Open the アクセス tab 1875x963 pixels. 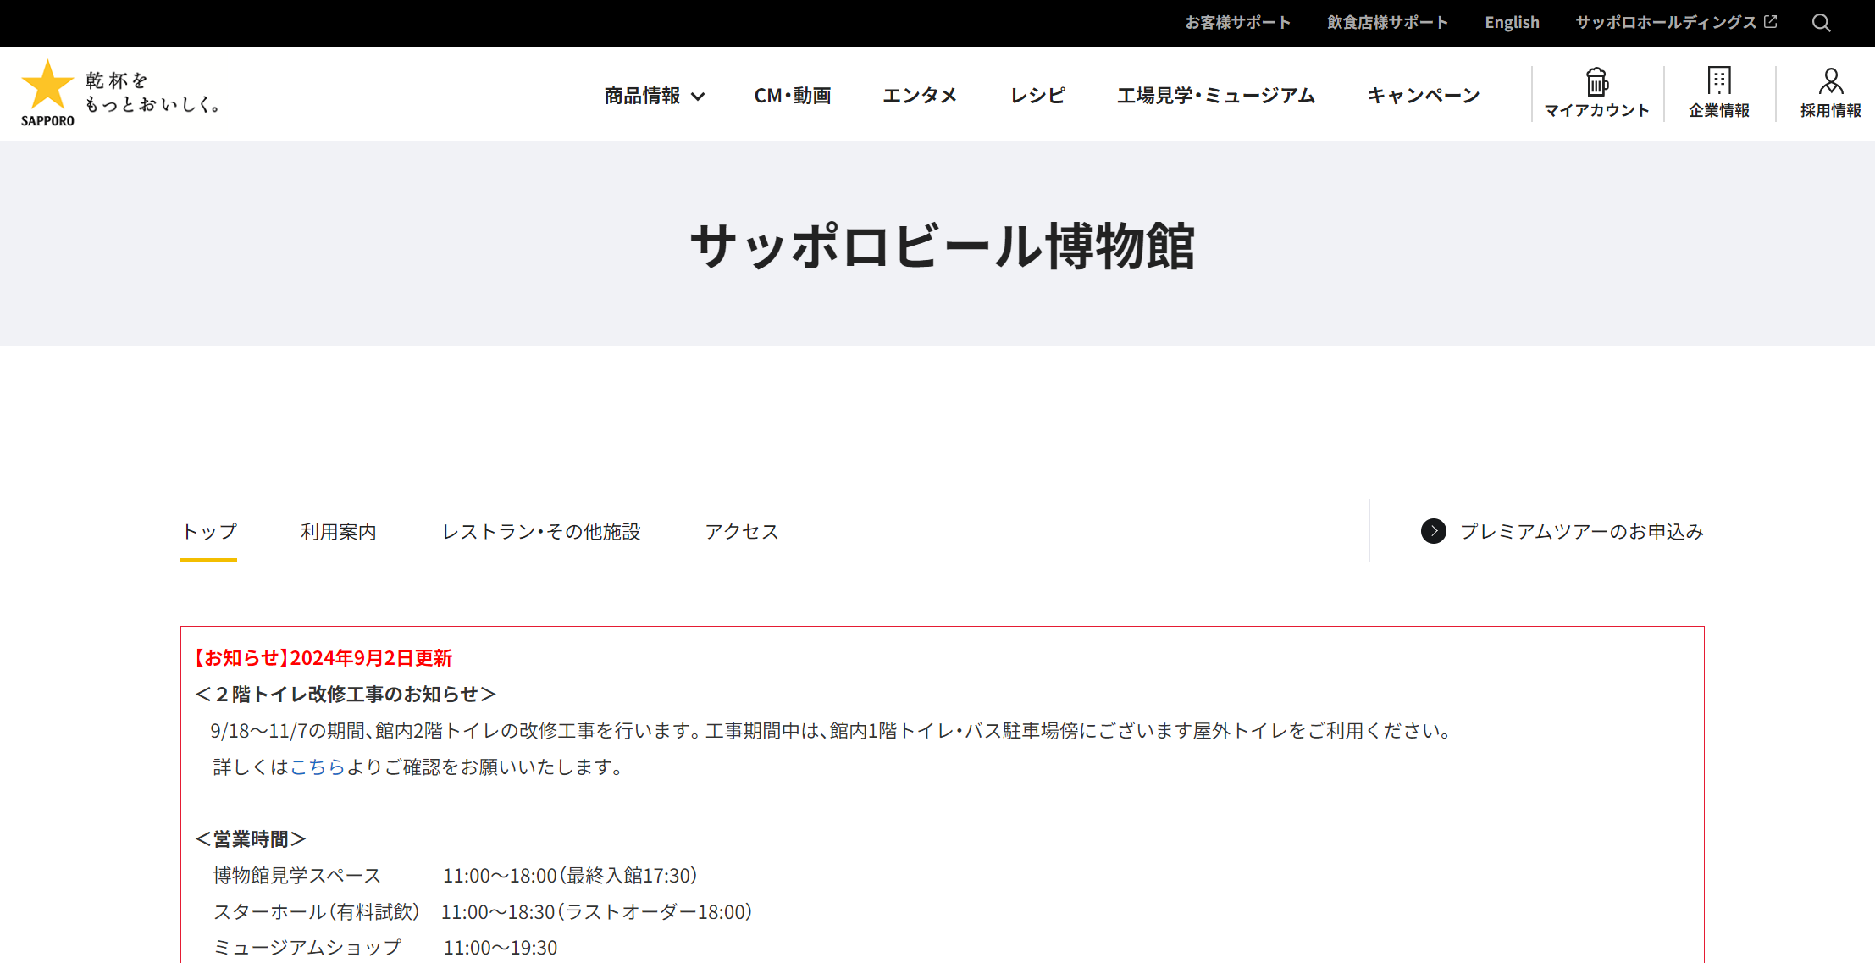click(742, 531)
